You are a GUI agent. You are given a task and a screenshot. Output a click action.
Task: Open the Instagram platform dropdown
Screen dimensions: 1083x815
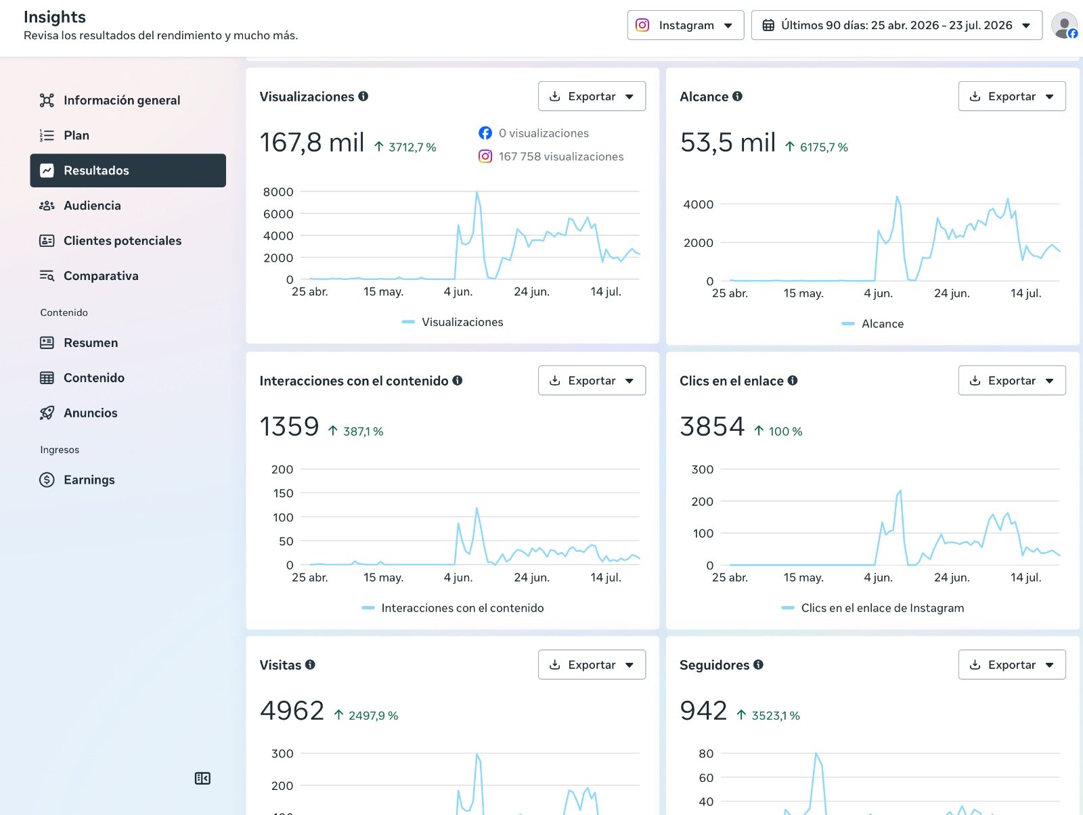[686, 25]
